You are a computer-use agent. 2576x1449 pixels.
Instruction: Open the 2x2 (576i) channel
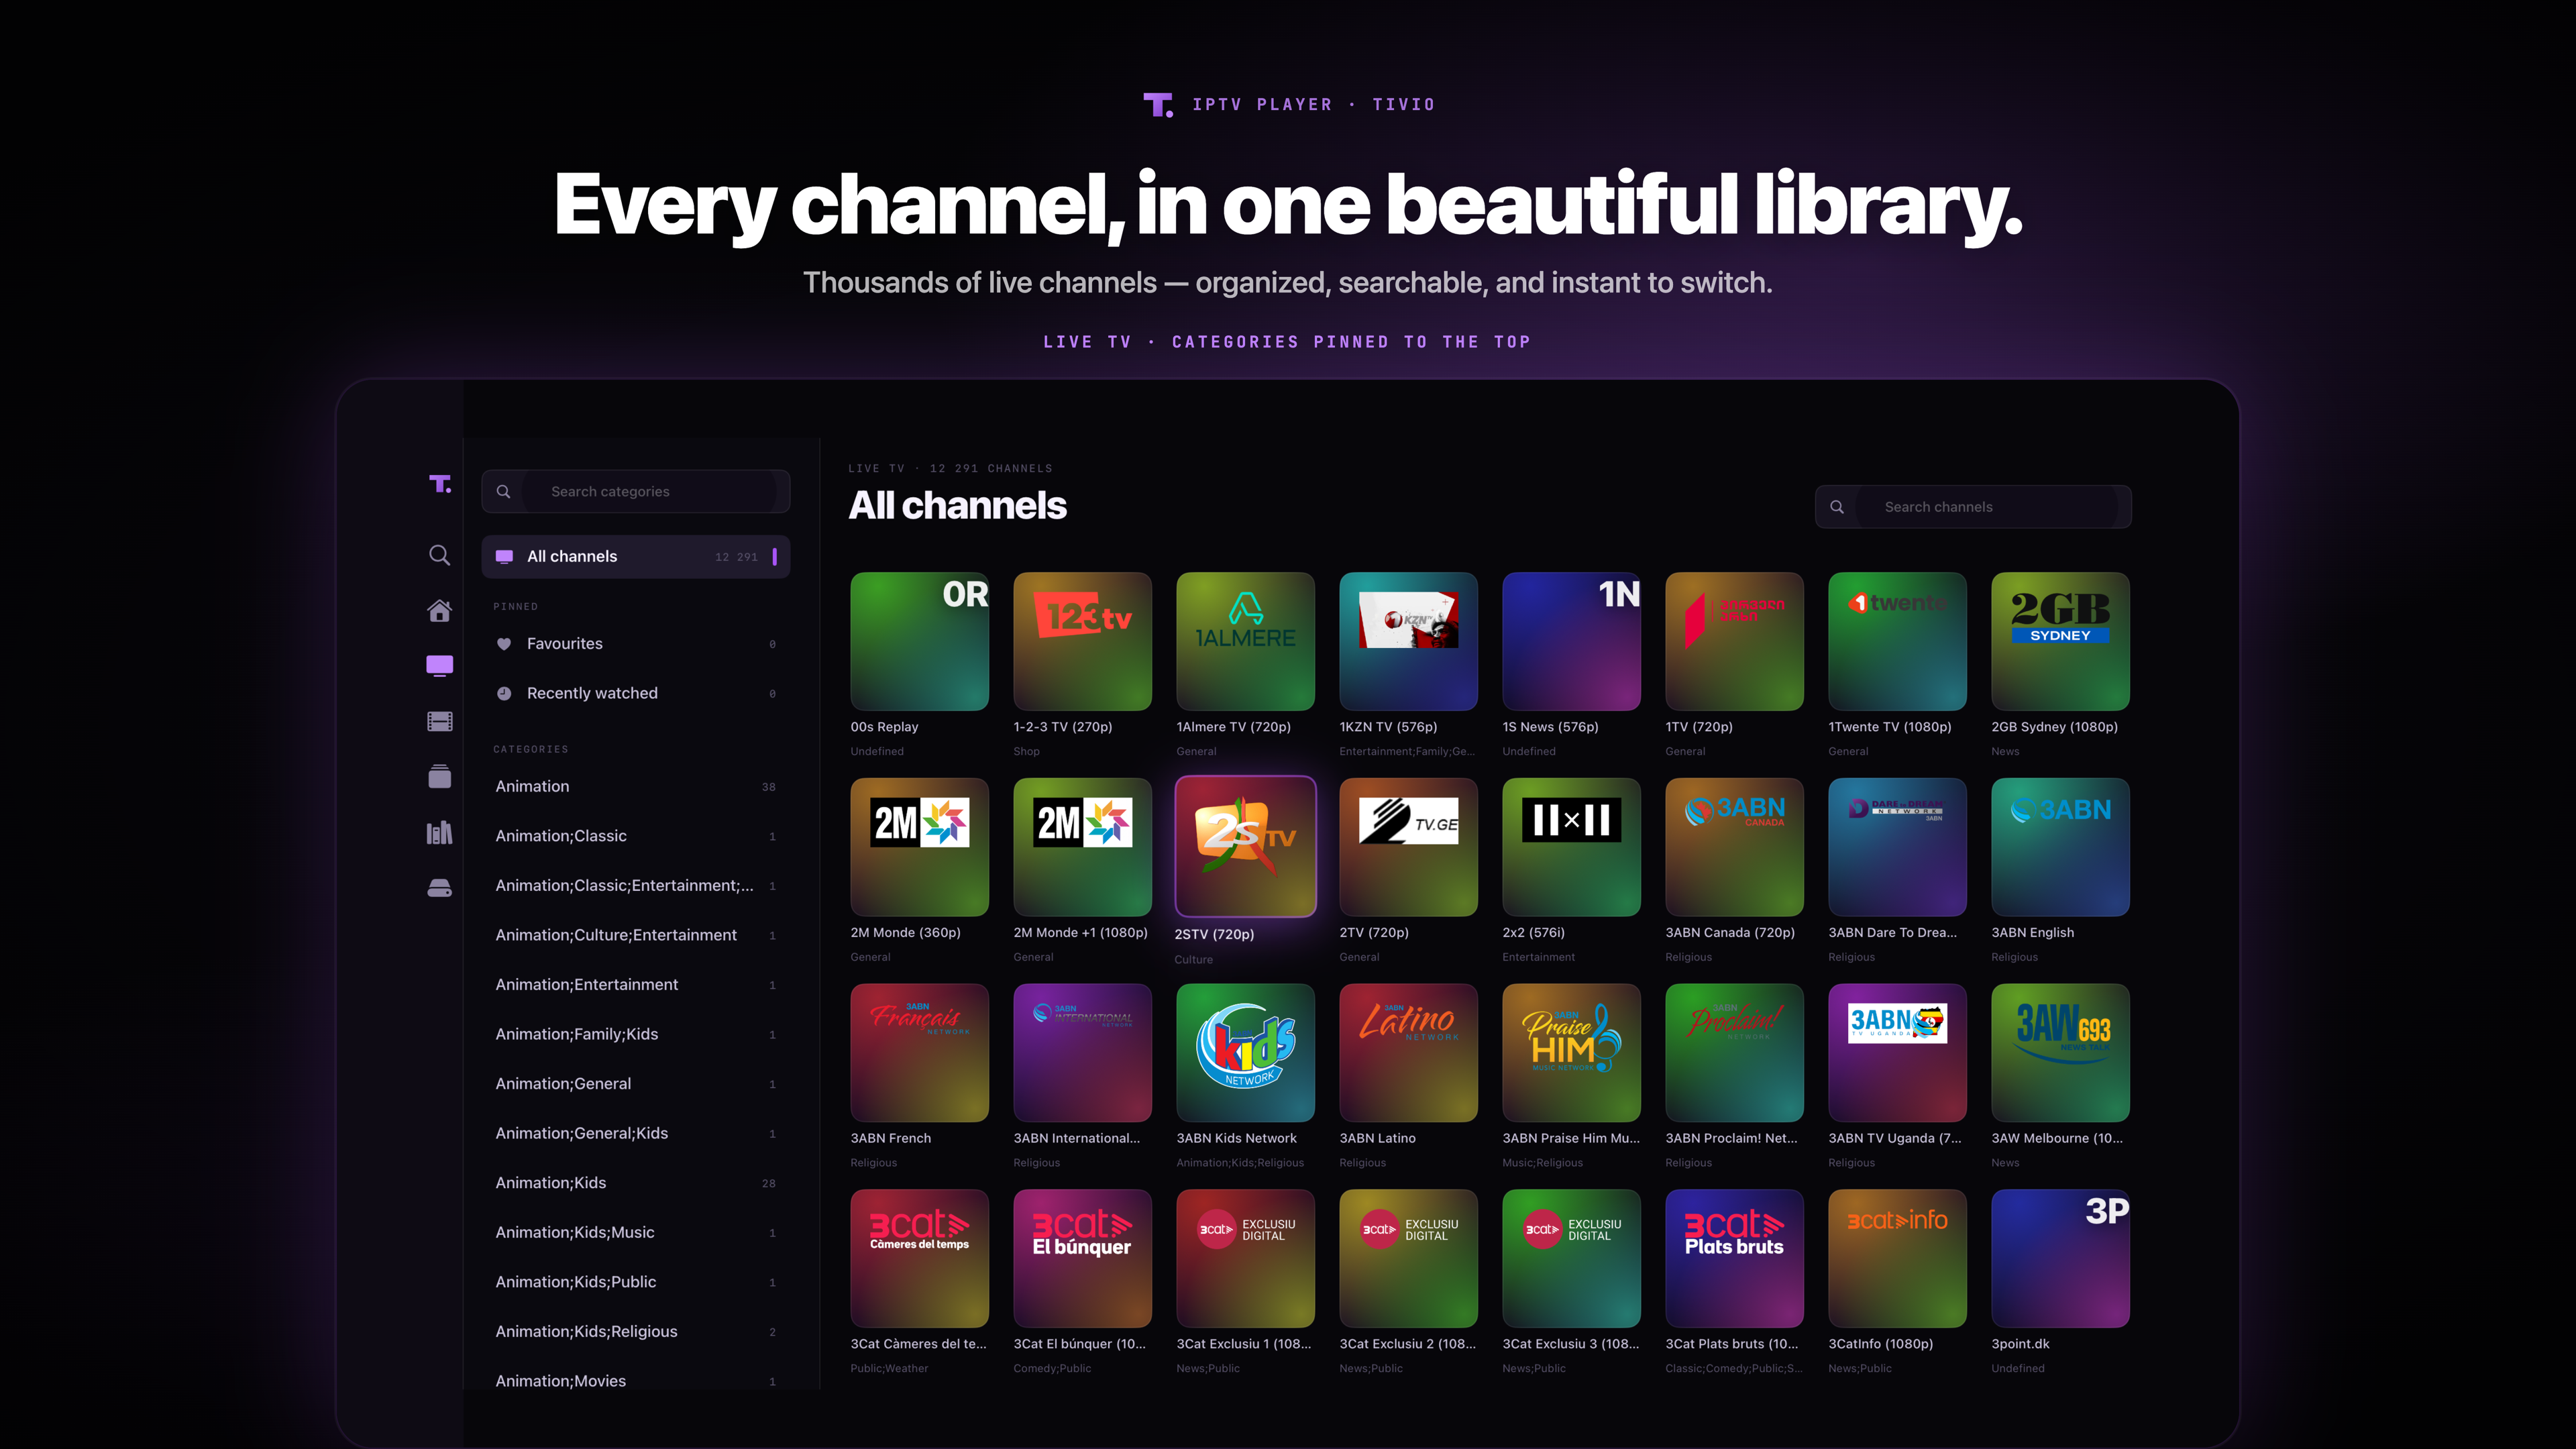tap(1571, 847)
